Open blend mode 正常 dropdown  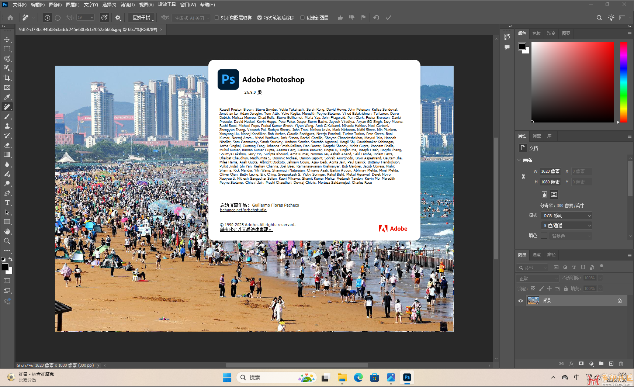[x=538, y=278]
